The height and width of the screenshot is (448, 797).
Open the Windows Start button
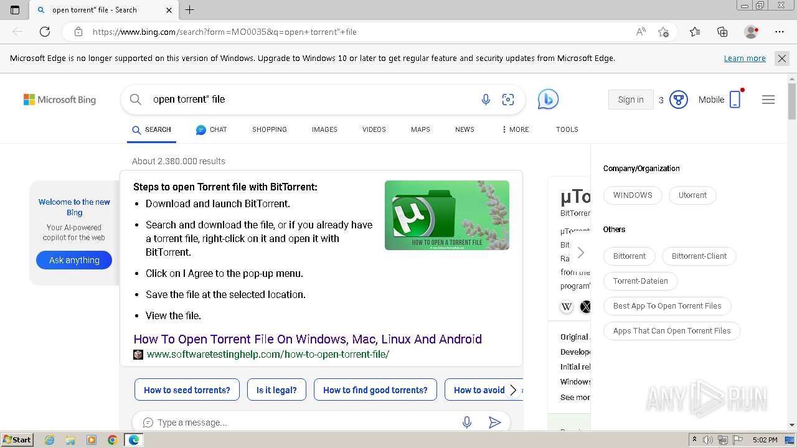17,439
